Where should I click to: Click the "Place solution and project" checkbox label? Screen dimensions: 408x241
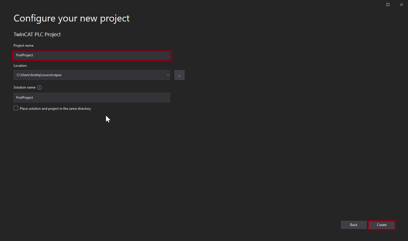pyautogui.click(x=55, y=109)
